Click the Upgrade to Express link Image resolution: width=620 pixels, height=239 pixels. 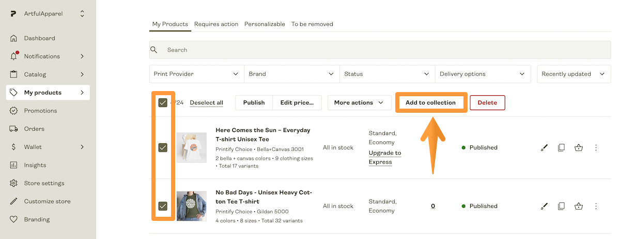click(385, 157)
